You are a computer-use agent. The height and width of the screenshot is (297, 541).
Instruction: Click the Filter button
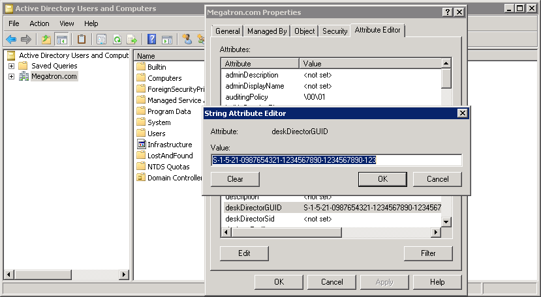pyautogui.click(x=428, y=253)
